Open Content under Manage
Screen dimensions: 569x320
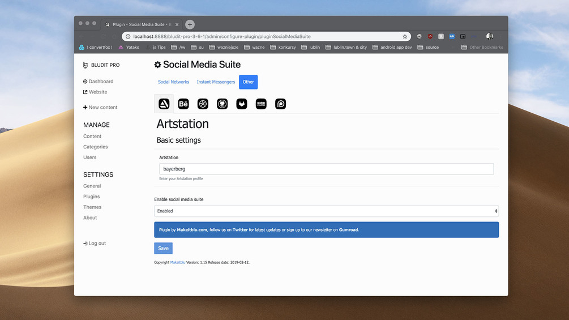(92, 136)
